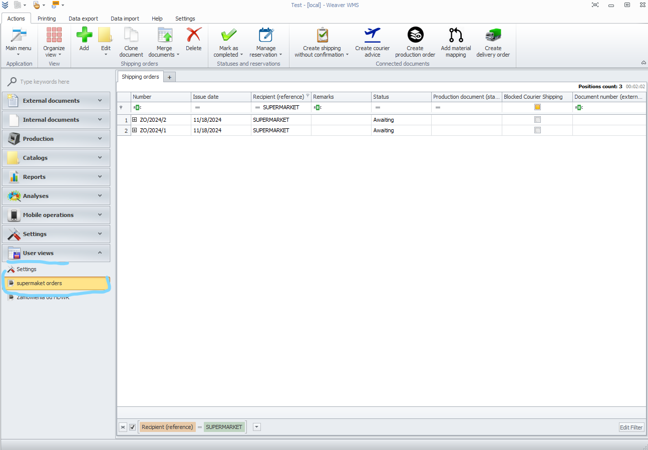Screen dimensions: 648x450
Task: Switch to the Printing ribbon tab
Action: pyautogui.click(x=47, y=19)
